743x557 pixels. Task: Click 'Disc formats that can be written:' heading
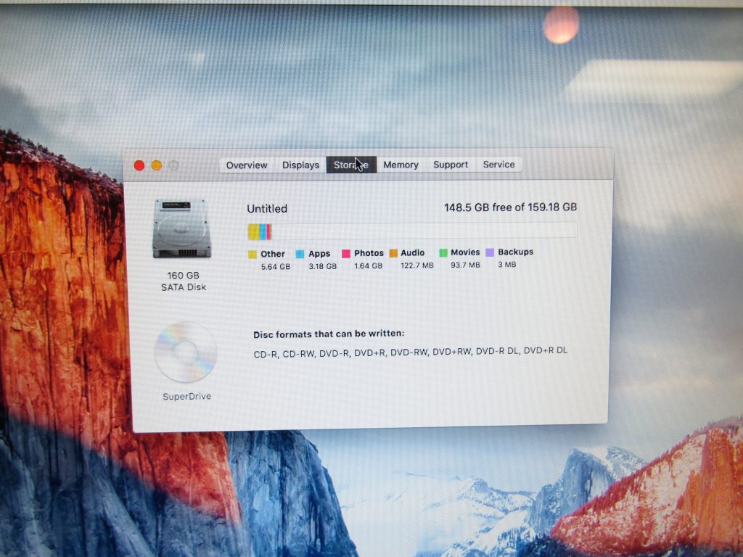pyautogui.click(x=329, y=334)
